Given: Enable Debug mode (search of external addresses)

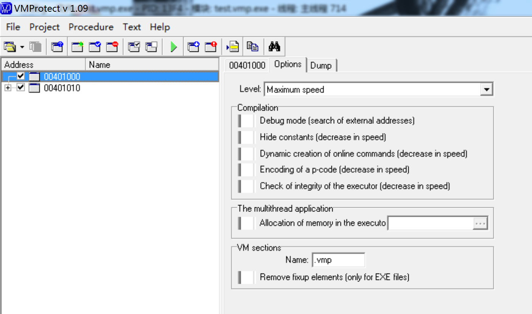Looking at the screenshot, I should (246, 121).
